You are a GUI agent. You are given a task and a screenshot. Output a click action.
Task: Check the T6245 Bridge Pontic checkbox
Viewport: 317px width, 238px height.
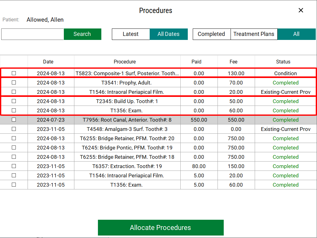(x=14, y=148)
